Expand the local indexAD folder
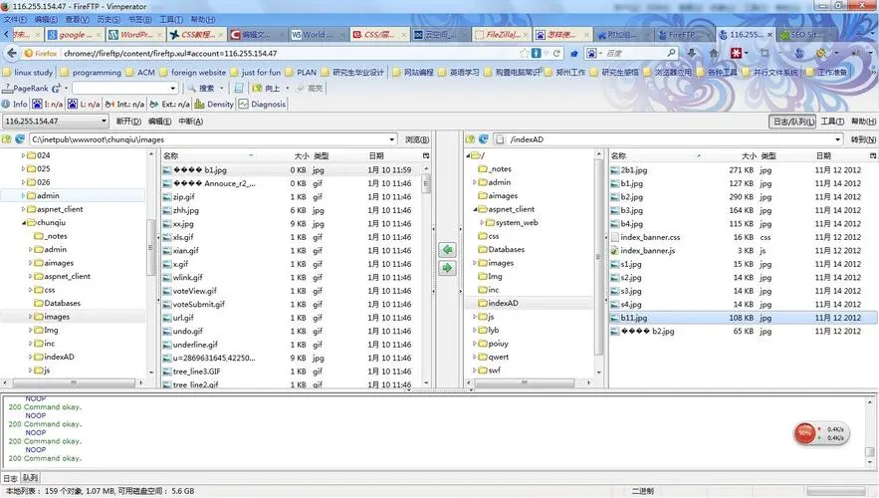This screenshot has width=879, height=498. (30, 357)
